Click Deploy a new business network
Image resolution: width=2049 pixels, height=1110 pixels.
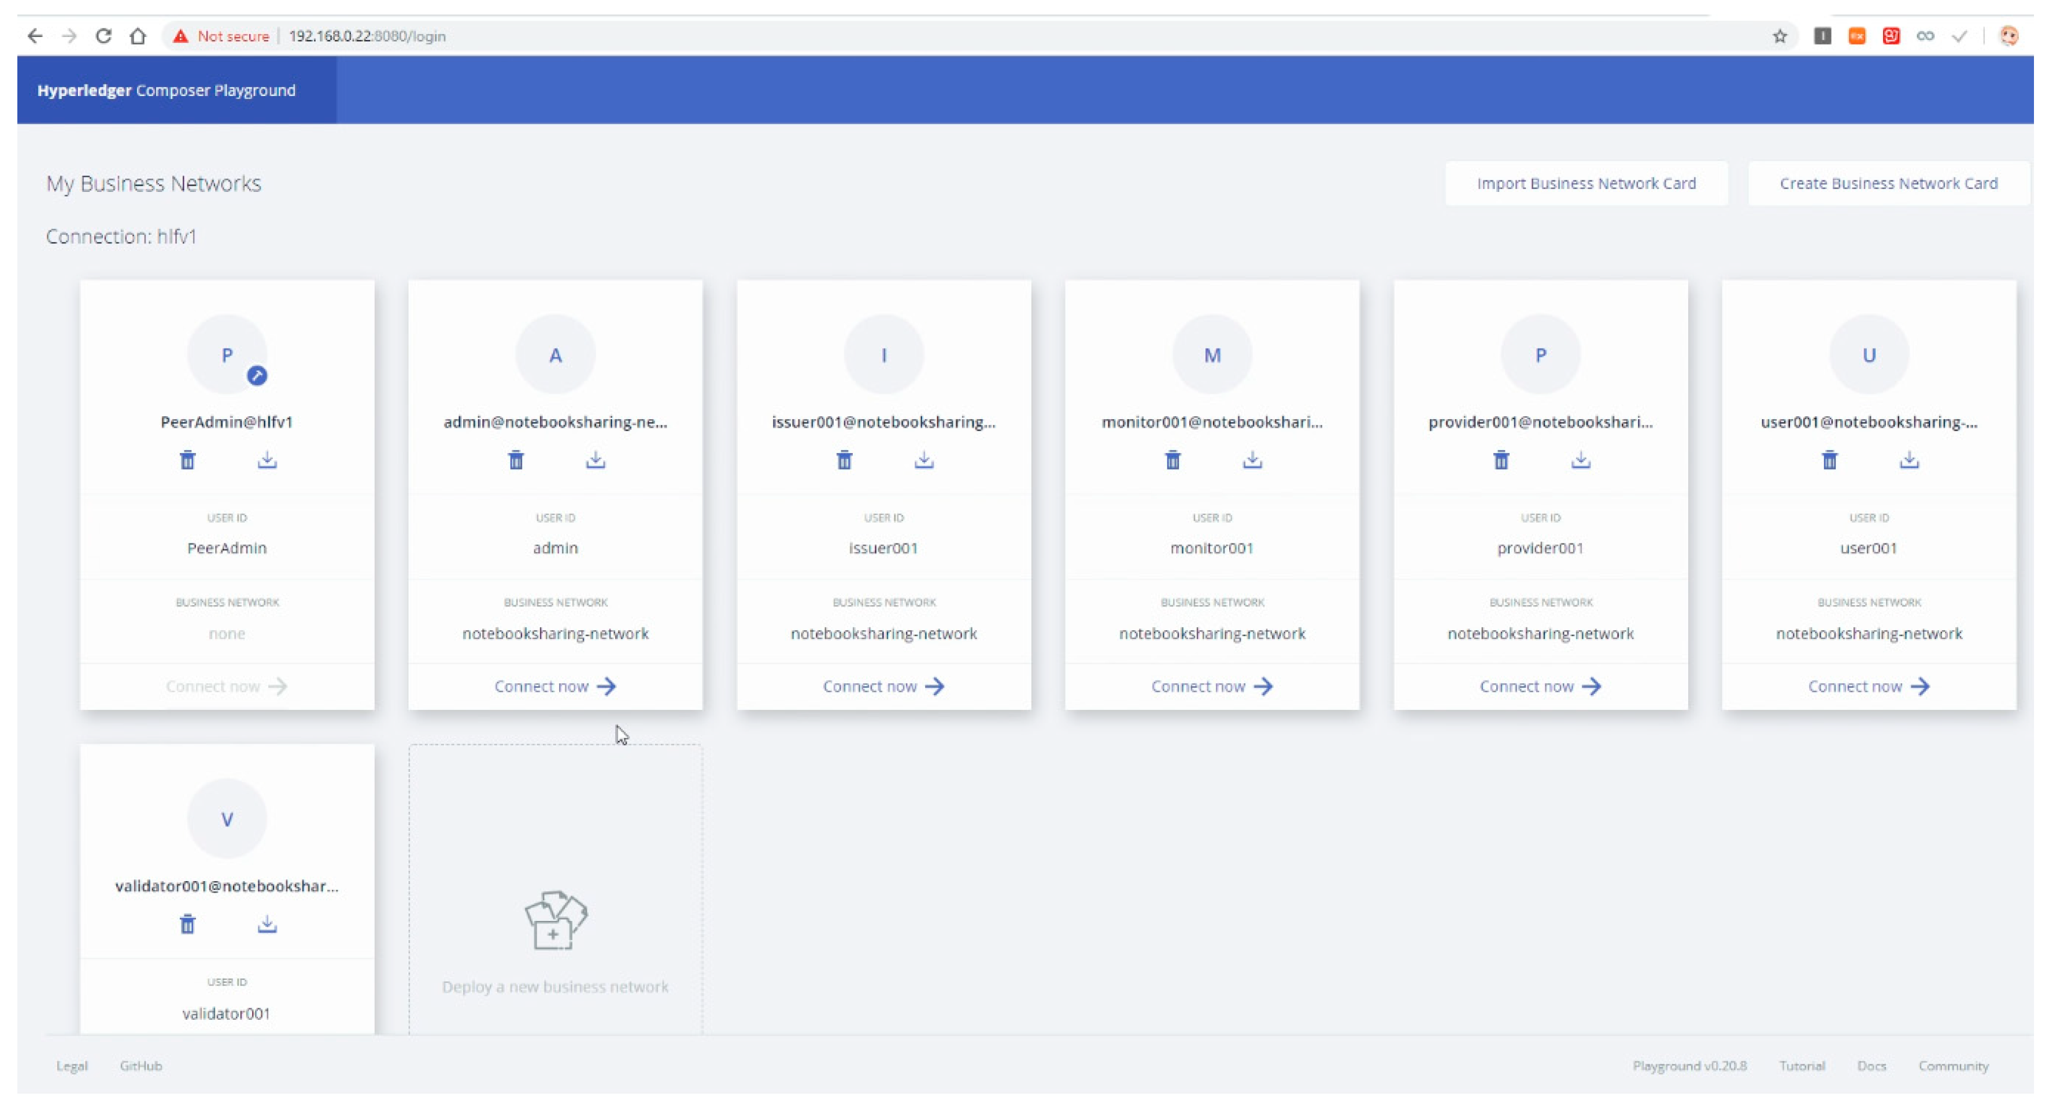click(x=555, y=987)
